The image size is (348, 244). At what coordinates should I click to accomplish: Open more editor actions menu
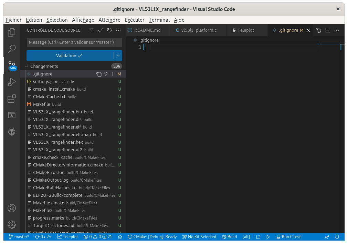click(x=337, y=30)
